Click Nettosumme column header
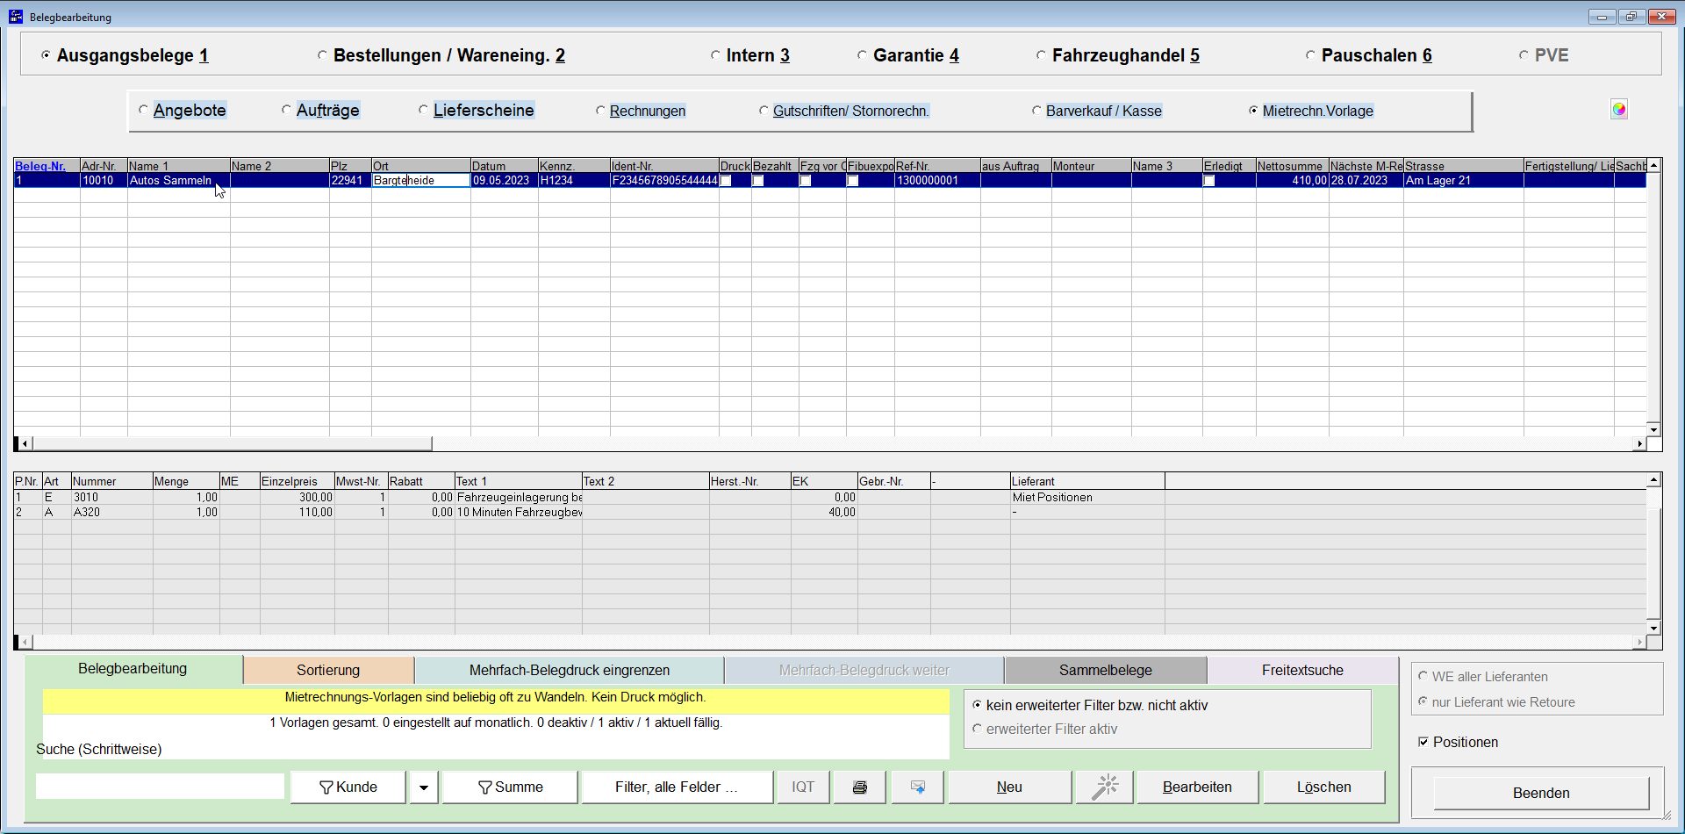 [1292, 166]
